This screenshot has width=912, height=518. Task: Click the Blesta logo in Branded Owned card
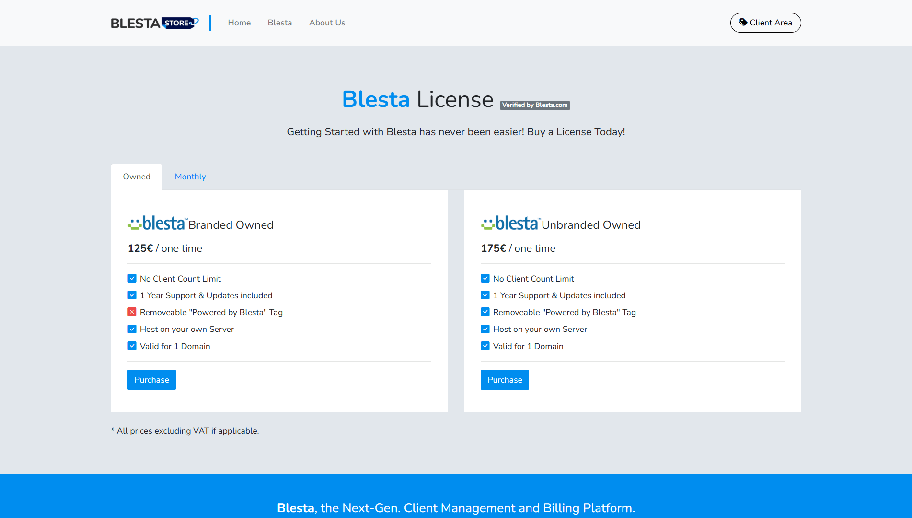157,224
